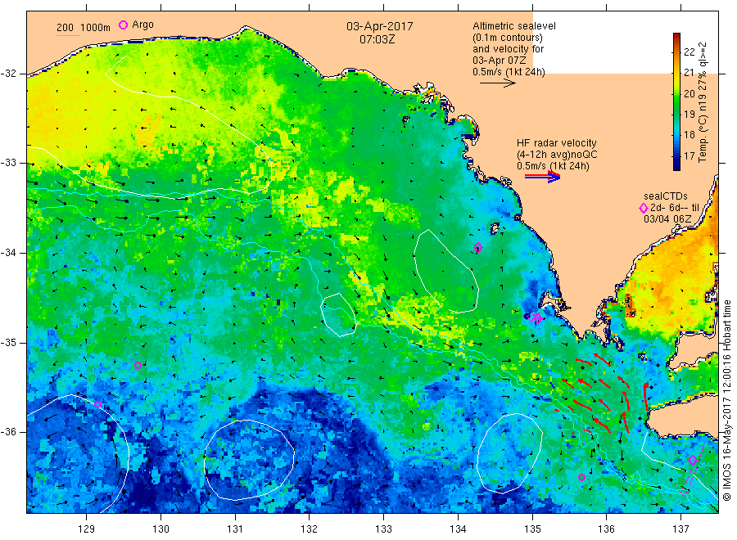Click the '1000m' isobath legend label
The image size is (737, 540).
[96, 28]
